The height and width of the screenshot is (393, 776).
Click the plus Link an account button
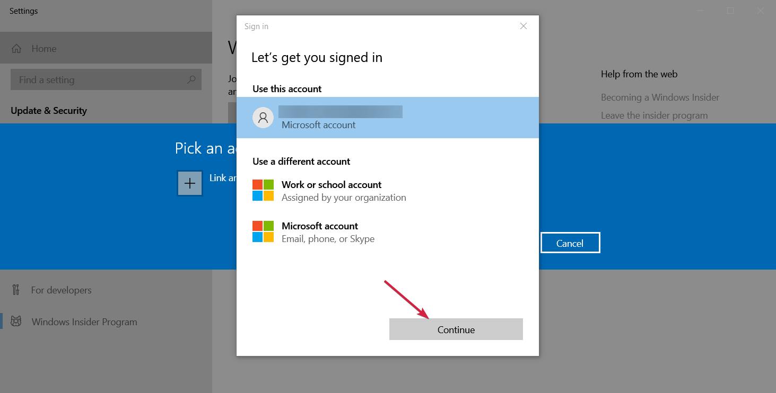point(190,183)
